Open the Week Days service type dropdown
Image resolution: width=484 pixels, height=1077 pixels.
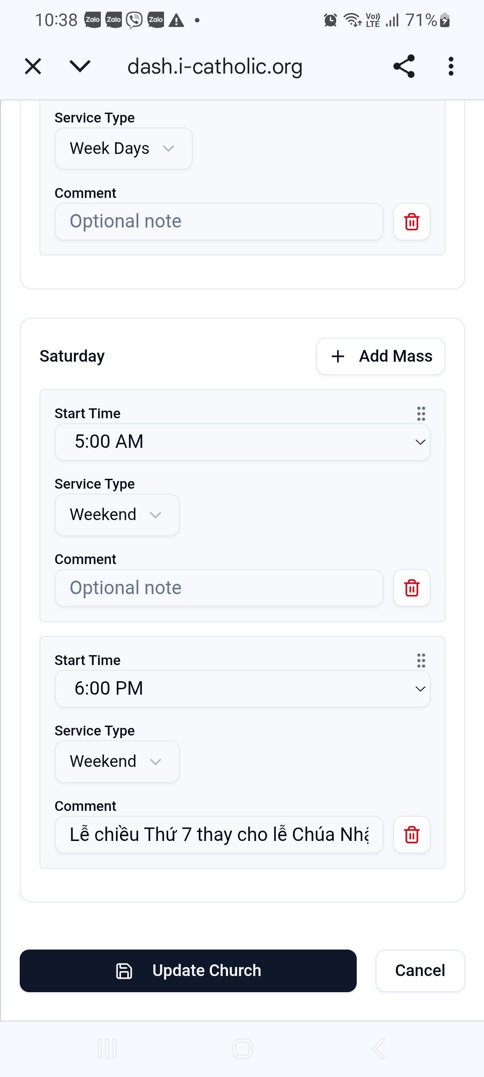pos(123,149)
